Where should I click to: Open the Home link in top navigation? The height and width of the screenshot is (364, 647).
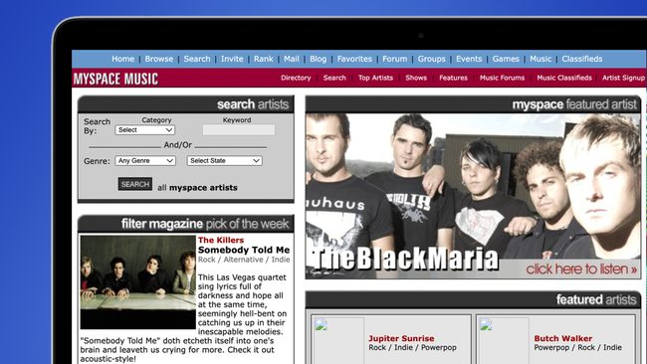tap(123, 59)
